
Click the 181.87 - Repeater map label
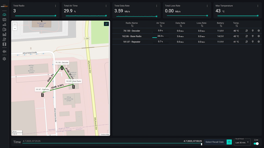pos(42,89)
